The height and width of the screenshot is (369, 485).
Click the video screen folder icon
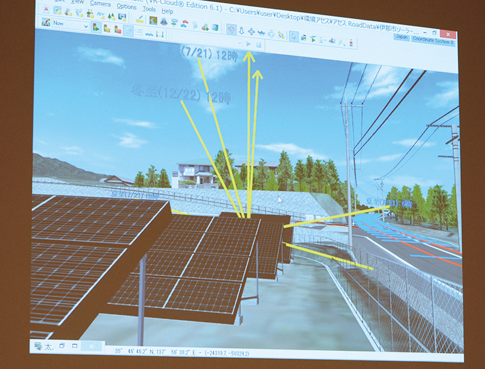coord(122,16)
